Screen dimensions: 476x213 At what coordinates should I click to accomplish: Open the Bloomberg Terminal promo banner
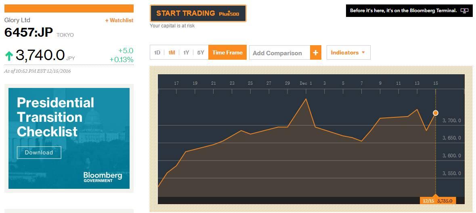[x=409, y=10]
